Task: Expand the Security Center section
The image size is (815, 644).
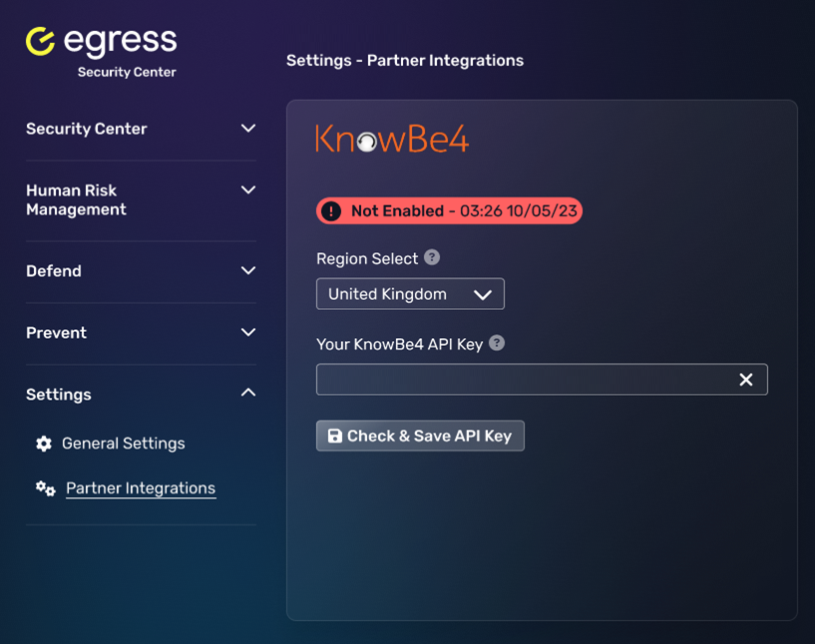Action: point(247,129)
